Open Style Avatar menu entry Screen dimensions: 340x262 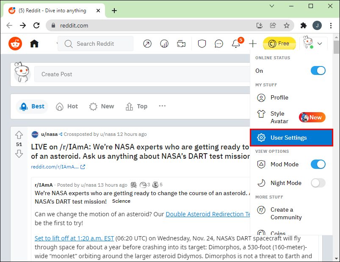coord(291,117)
